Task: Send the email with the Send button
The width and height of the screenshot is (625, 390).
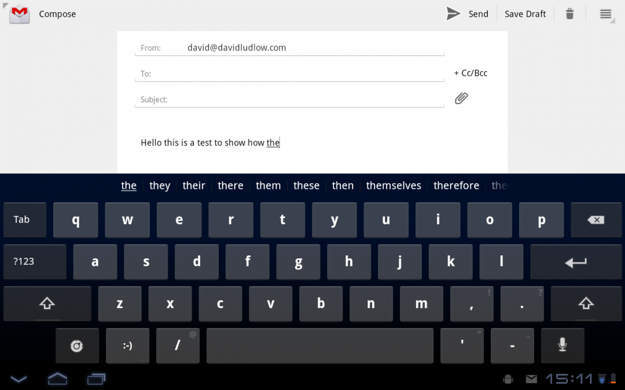Action: [467, 14]
